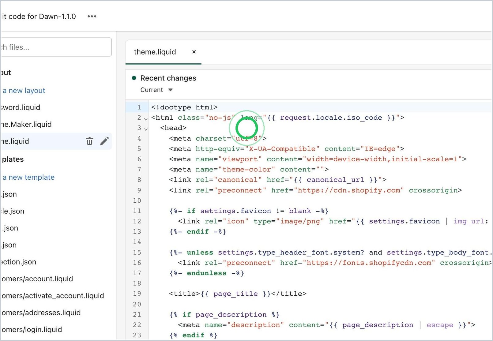Select the highlighted theme.liquid file row

(56, 141)
